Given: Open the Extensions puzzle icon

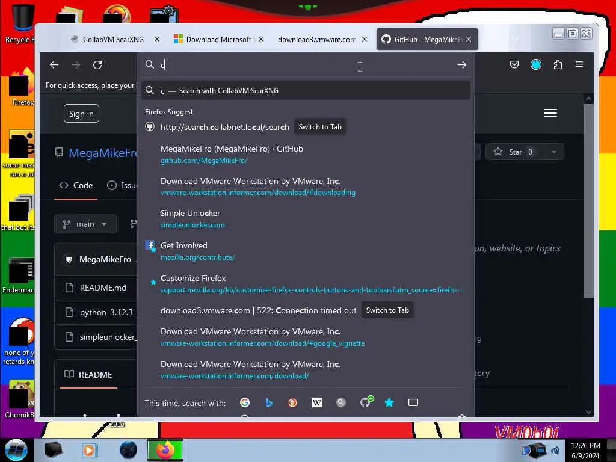Looking at the screenshot, I should (558, 64).
